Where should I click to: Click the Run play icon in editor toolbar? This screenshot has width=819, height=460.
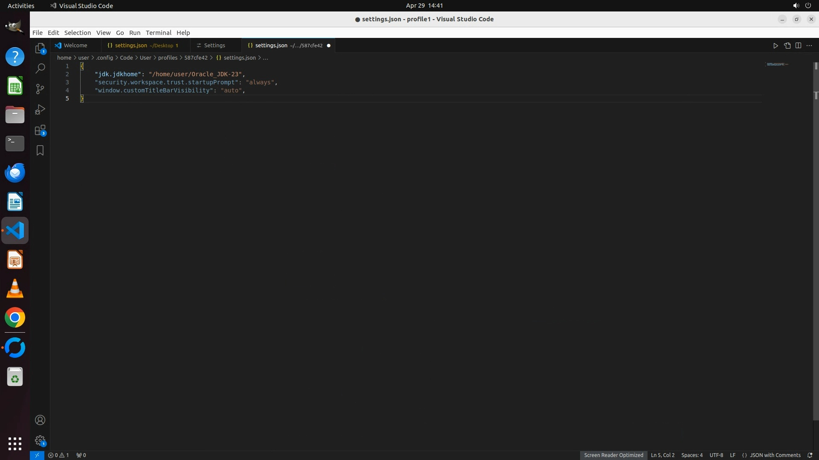[x=775, y=46]
